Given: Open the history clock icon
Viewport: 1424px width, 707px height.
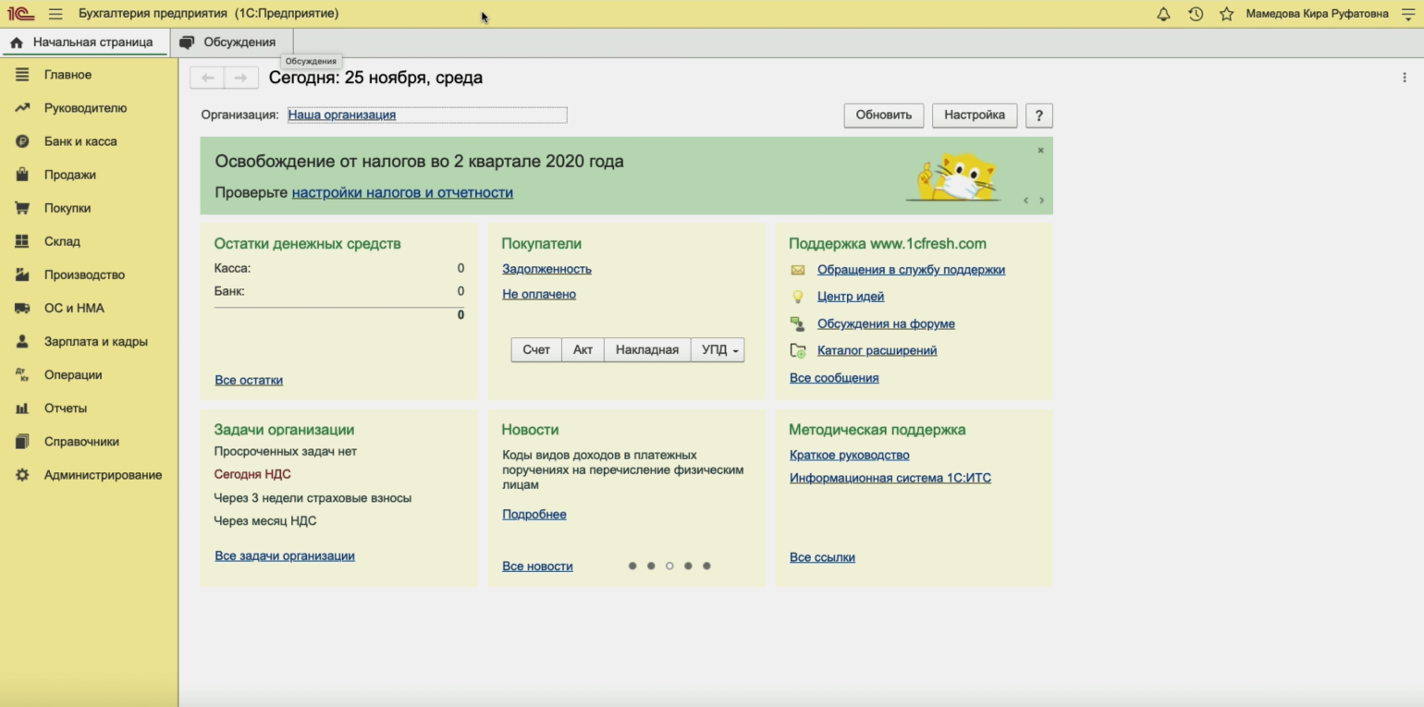Looking at the screenshot, I should [1195, 14].
